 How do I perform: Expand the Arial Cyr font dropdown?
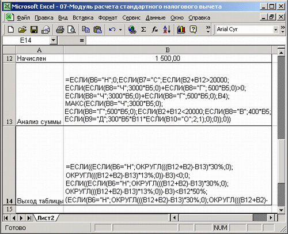275,29
